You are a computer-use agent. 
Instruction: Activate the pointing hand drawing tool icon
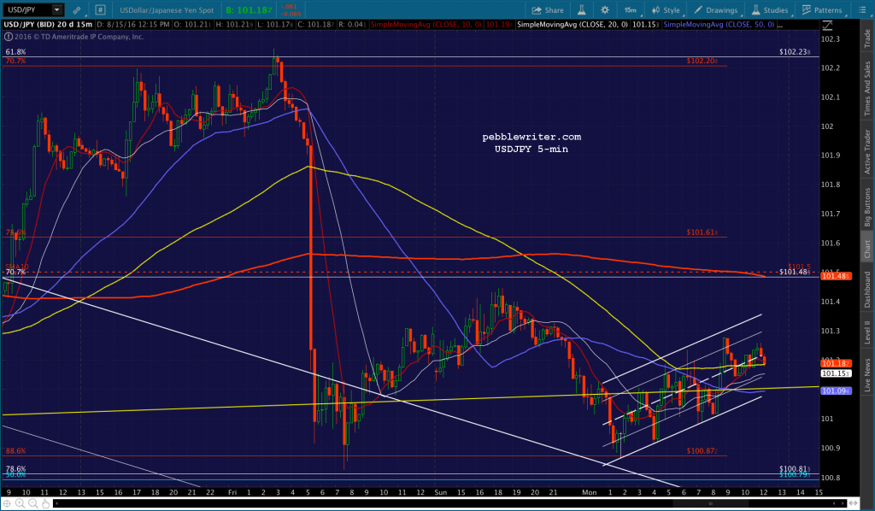[x=46, y=503]
